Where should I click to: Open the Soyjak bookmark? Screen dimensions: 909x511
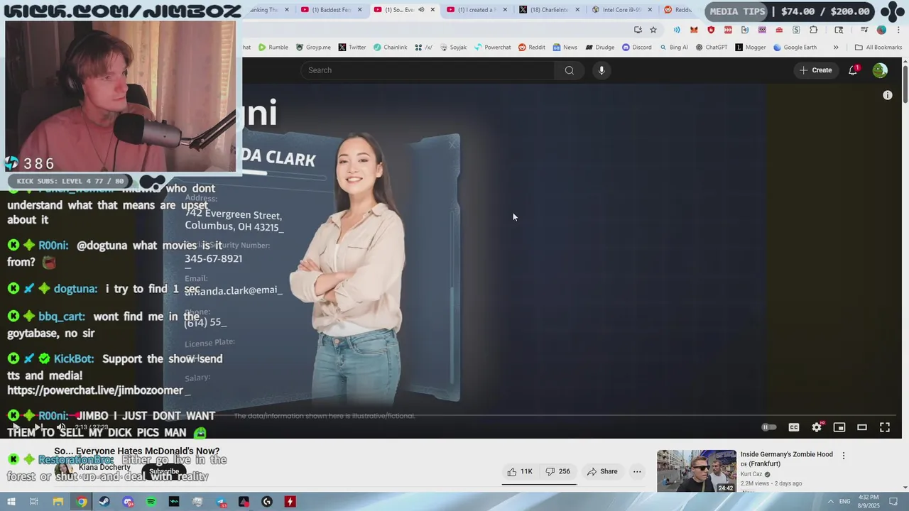[x=453, y=48]
